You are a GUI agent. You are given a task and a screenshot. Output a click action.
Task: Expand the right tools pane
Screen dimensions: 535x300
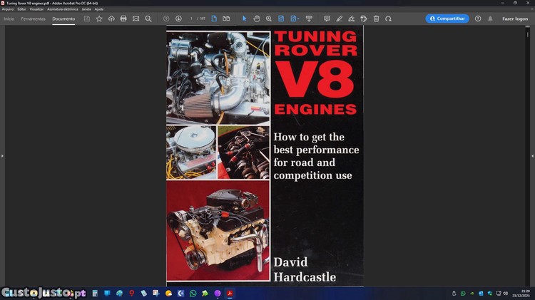tap(532, 155)
